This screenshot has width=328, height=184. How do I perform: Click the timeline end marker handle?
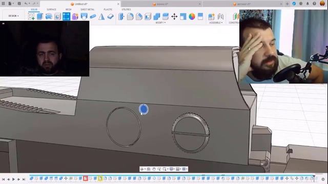click(314, 178)
